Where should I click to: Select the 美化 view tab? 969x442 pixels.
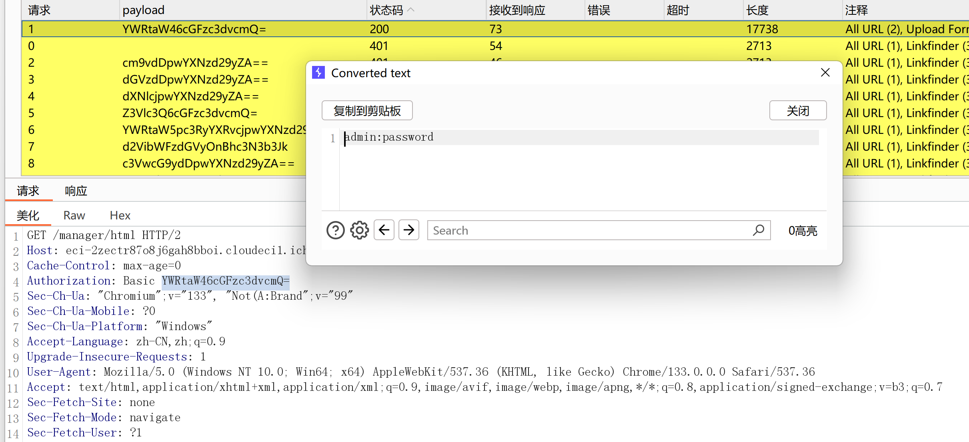28,216
